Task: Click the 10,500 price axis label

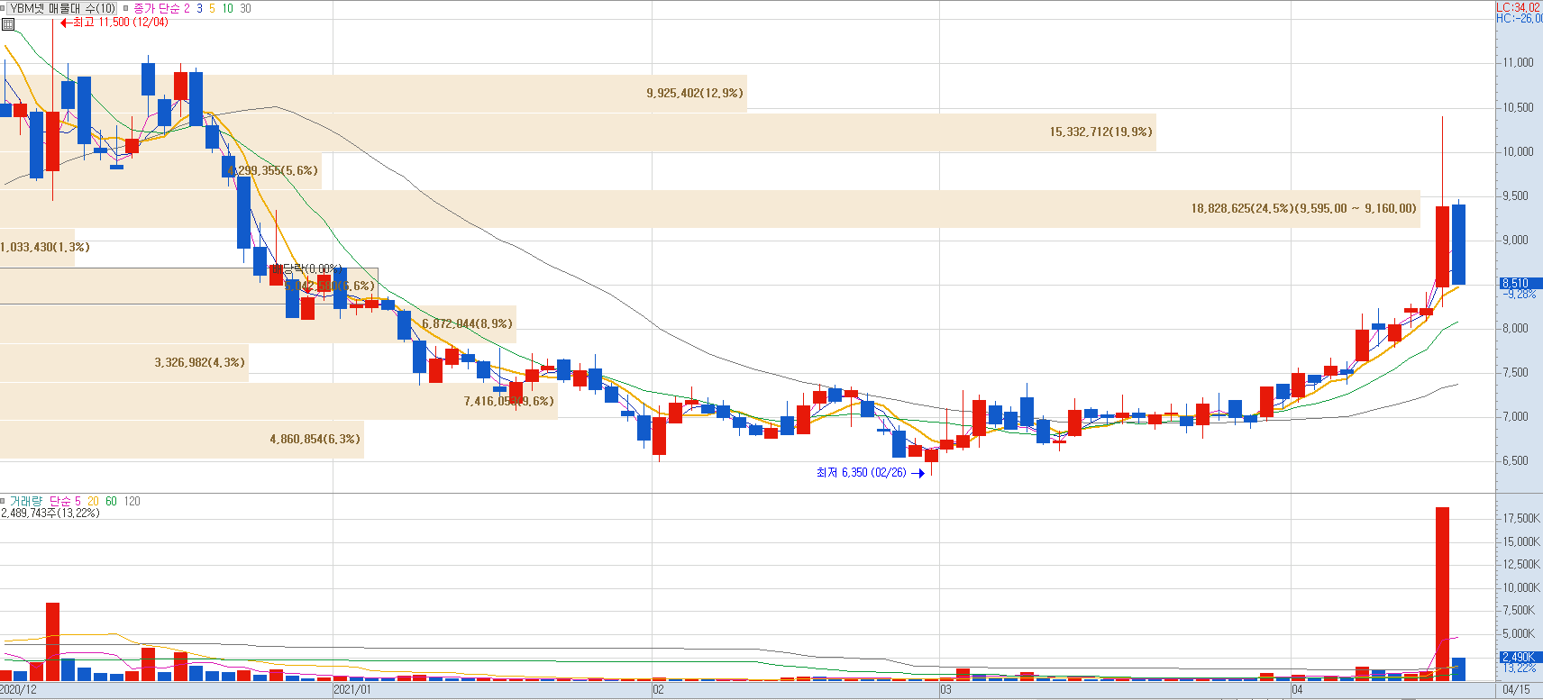Action: tap(1518, 107)
